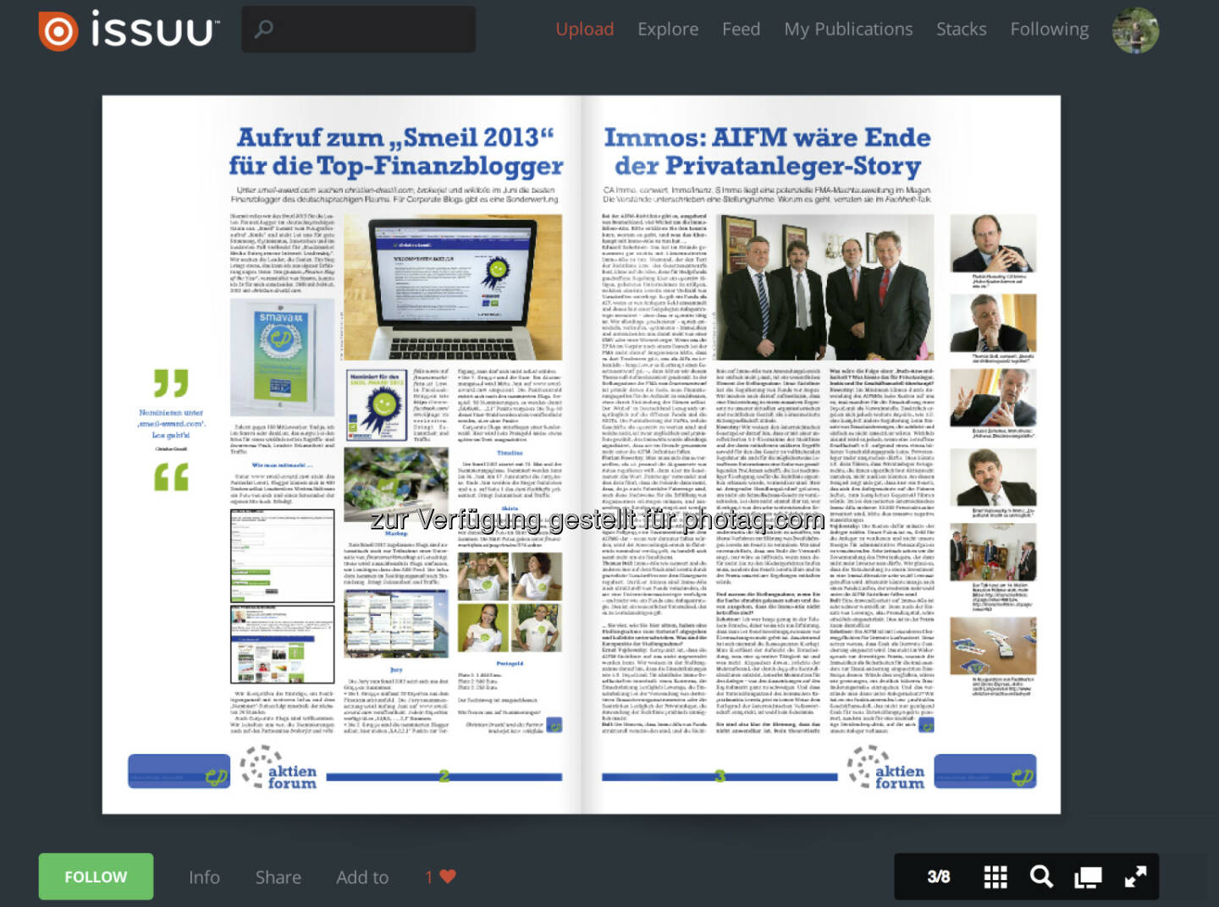Switch page layout view mode icon
Image resolution: width=1219 pixels, height=907 pixels.
point(1088,877)
